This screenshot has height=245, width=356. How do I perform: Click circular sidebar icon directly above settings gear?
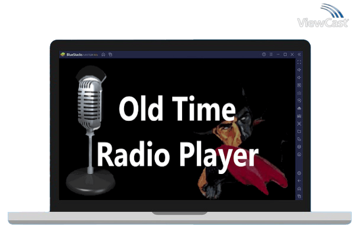(299, 154)
